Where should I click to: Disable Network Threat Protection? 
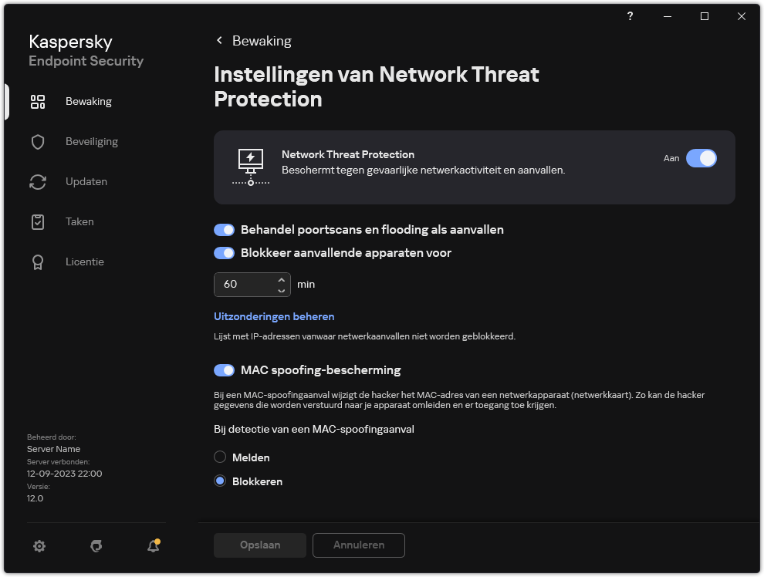[701, 158]
